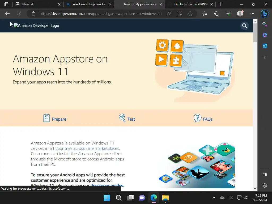
Task: Click the Microsoft Edge taskbar icon
Action: (x=154, y=198)
